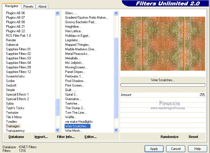Select RCS Filter Pak 1.0 category
The width and height of the screenshot is (210, 153).
point(18,36)
